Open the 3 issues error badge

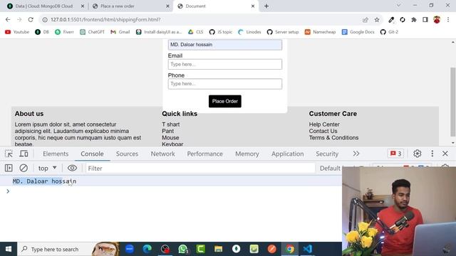(396, 154)
